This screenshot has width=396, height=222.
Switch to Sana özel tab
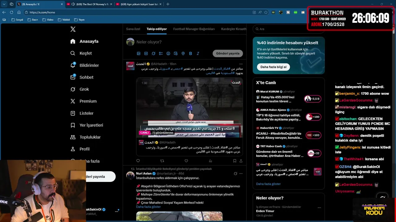point(133,29)
